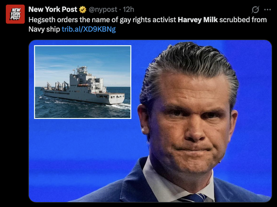
Task: Click the words scrubbed from in tweet
Action: click(243, 20)
